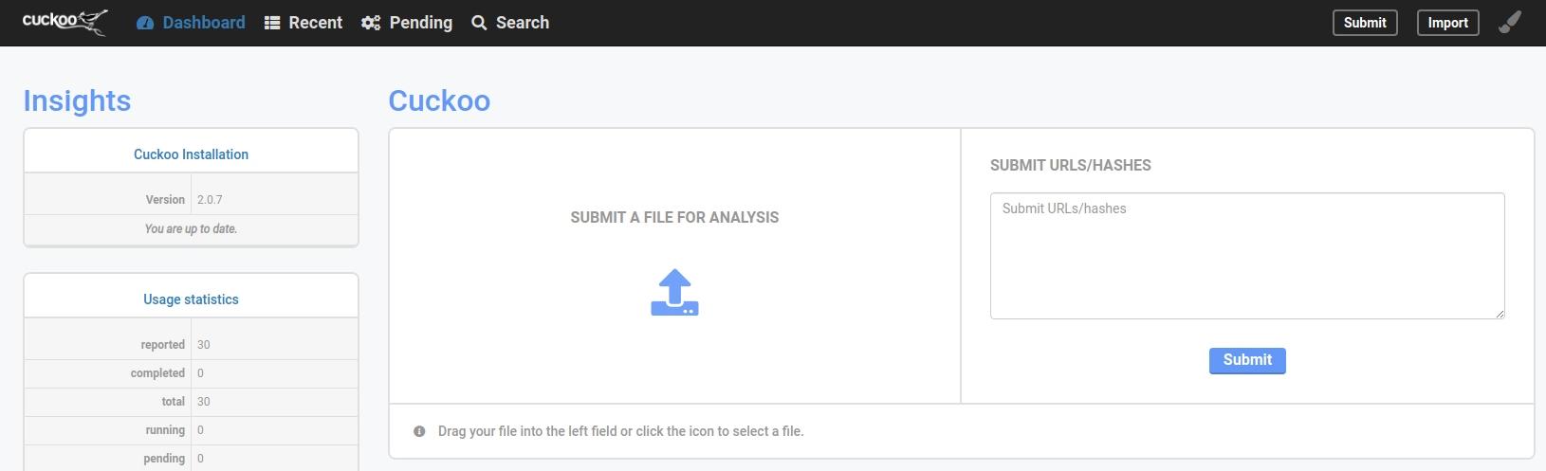Click the Cuckoo section heading
The width and height of the screenshot is (1546, 471).
(439, 100)
